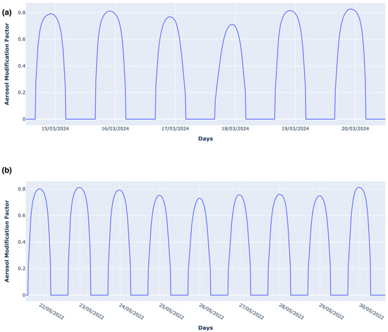Click the curve peak for 16/03/2024
The height and width of the screenshot is (332, 388).
(x=110, y=11)
